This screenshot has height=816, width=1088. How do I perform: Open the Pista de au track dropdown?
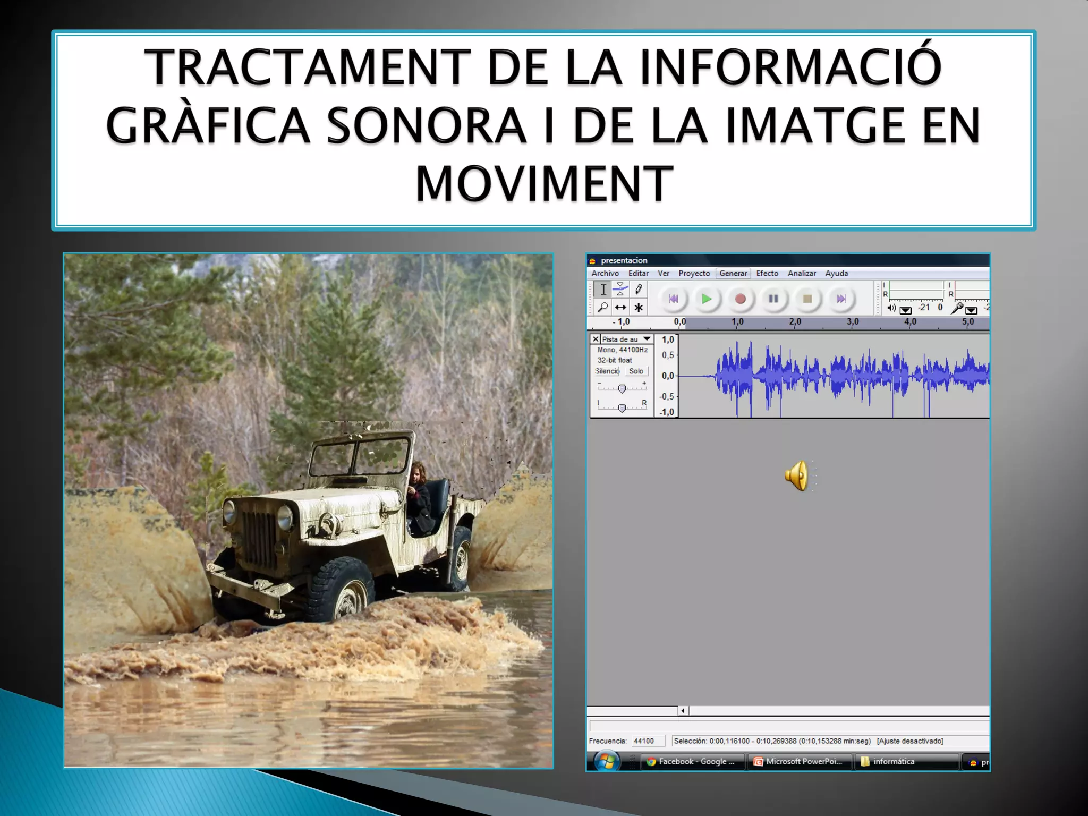(647, 339)
